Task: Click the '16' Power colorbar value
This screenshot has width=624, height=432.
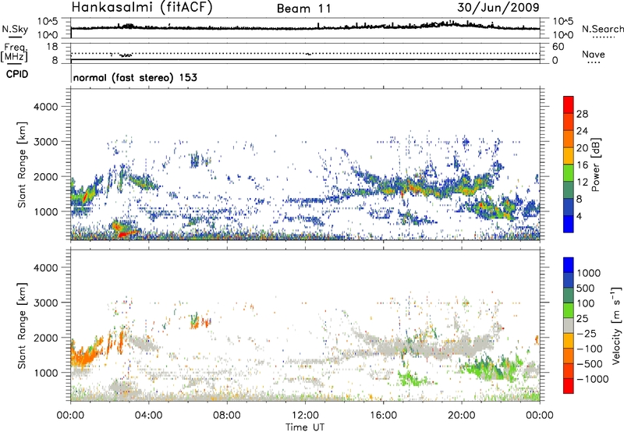Action: click(x=582, y=165)
